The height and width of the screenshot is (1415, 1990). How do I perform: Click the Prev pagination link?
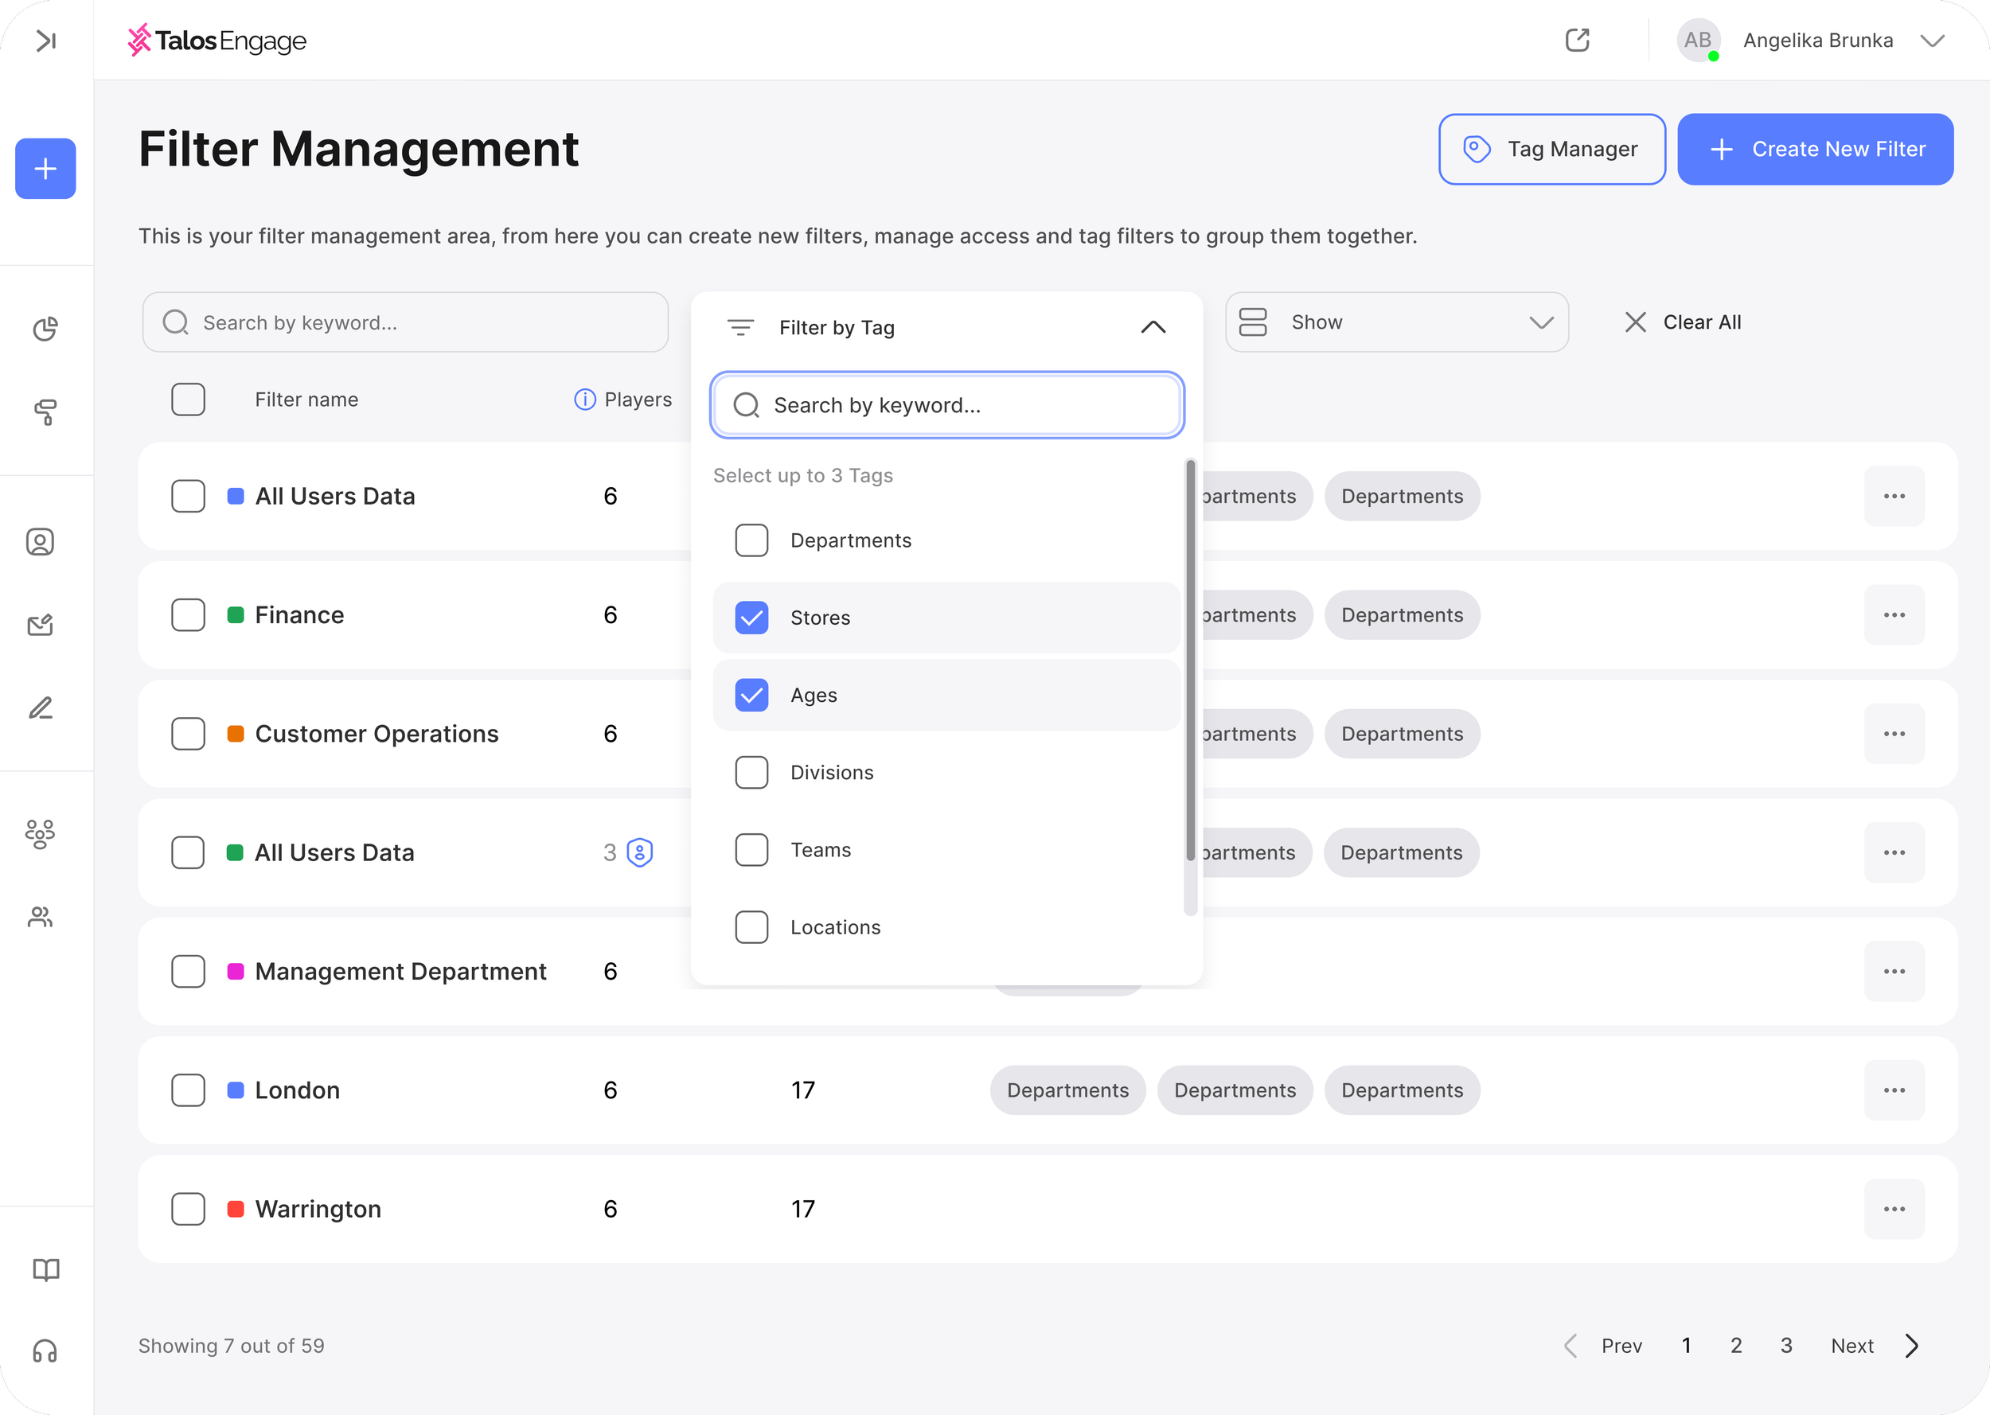[x=1621, y=1345]
